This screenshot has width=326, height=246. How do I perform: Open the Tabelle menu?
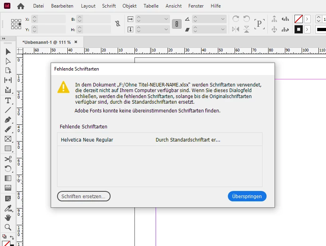tap(151, 6)
